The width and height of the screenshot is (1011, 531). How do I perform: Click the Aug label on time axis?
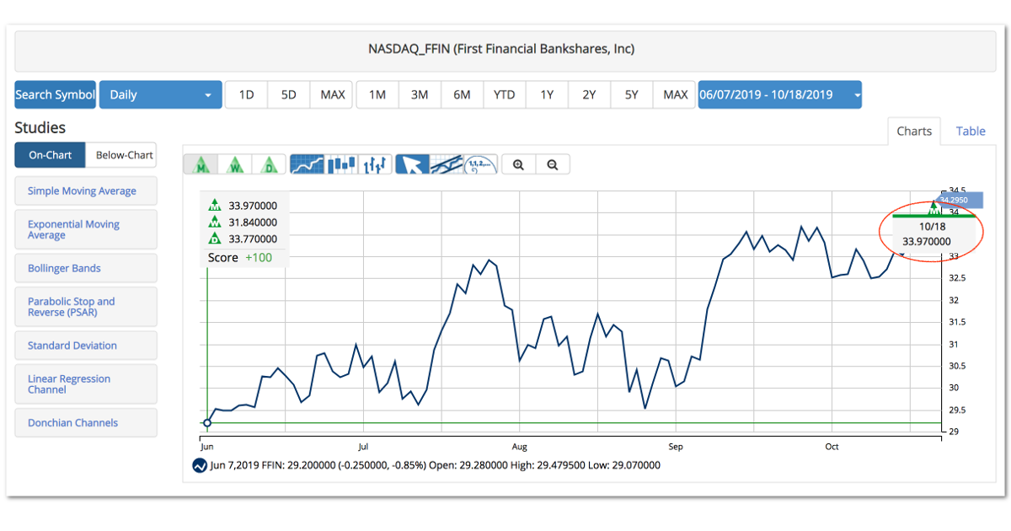point(520,447)
